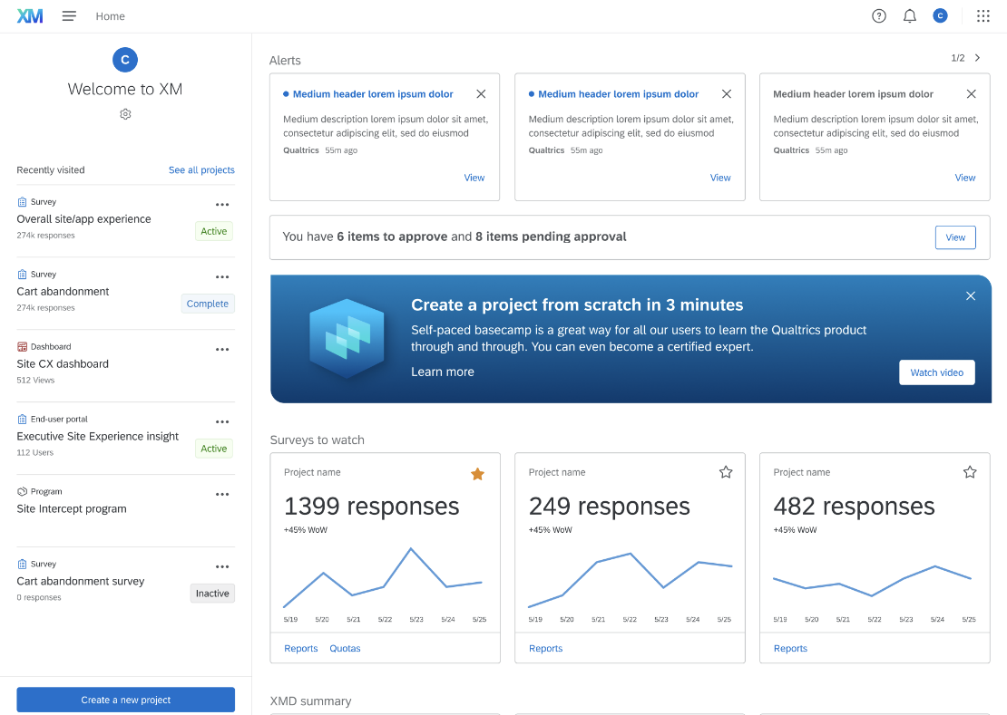Click the 249 responses line chart
This screenshot has height=715, width=1007.
pos(630,580)
